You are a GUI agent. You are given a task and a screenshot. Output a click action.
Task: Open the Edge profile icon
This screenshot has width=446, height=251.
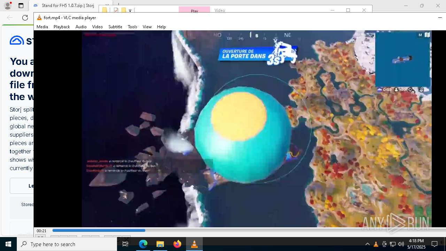click(7, 6)
